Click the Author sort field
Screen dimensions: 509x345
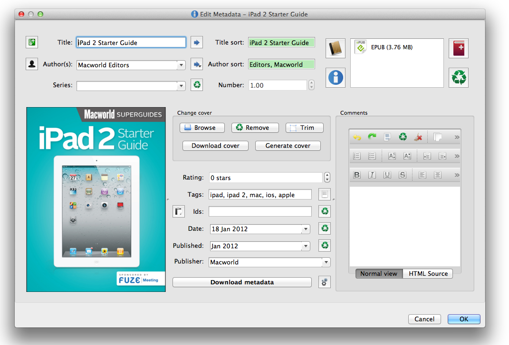pyautogui.click(x=281, y=64)
